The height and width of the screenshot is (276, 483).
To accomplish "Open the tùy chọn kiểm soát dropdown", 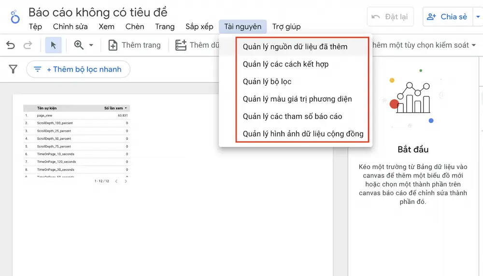I will click(x=424, y=45).
